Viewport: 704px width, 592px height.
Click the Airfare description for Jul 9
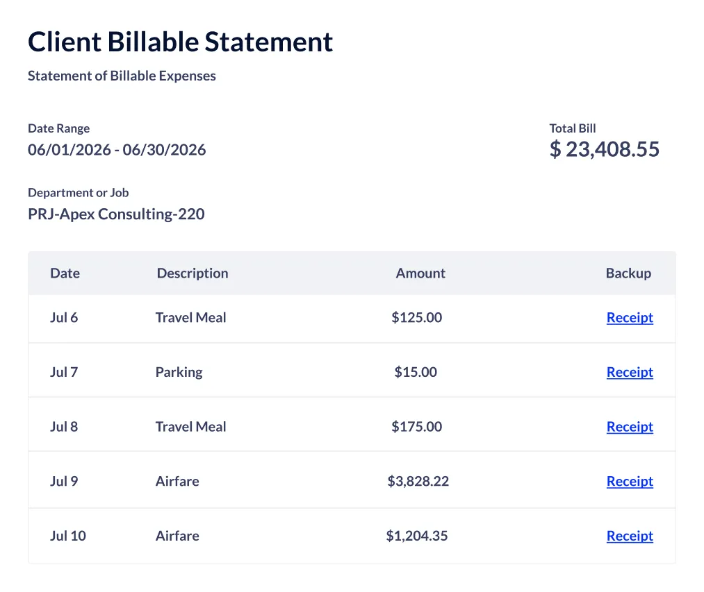pos(177,481)
